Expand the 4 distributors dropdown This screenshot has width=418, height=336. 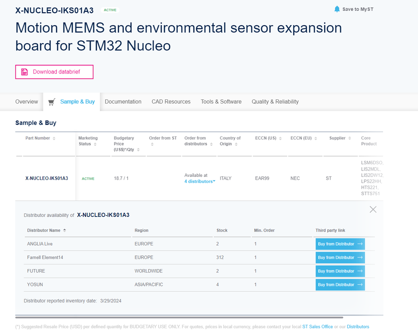tap(200, 181)
